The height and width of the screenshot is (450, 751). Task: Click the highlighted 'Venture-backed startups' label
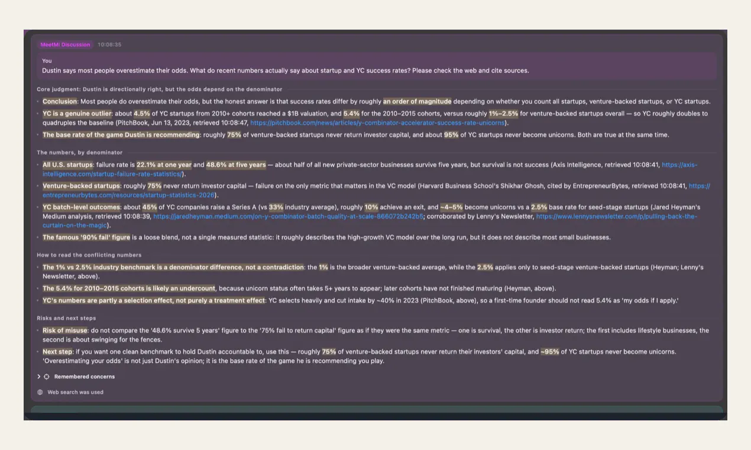tap(81, 186)
